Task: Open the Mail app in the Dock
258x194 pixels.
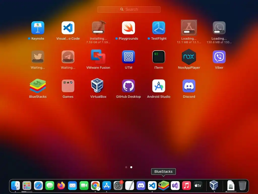Action: click(x=73, y=185)
